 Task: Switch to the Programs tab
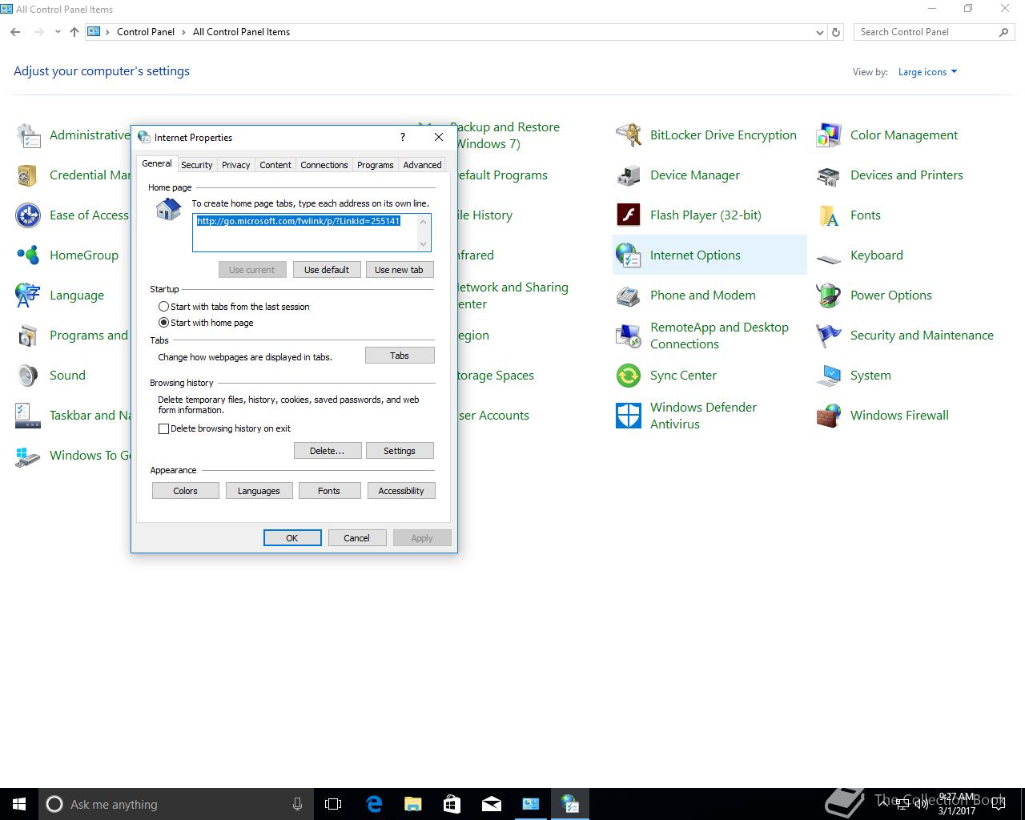point(375,165)
